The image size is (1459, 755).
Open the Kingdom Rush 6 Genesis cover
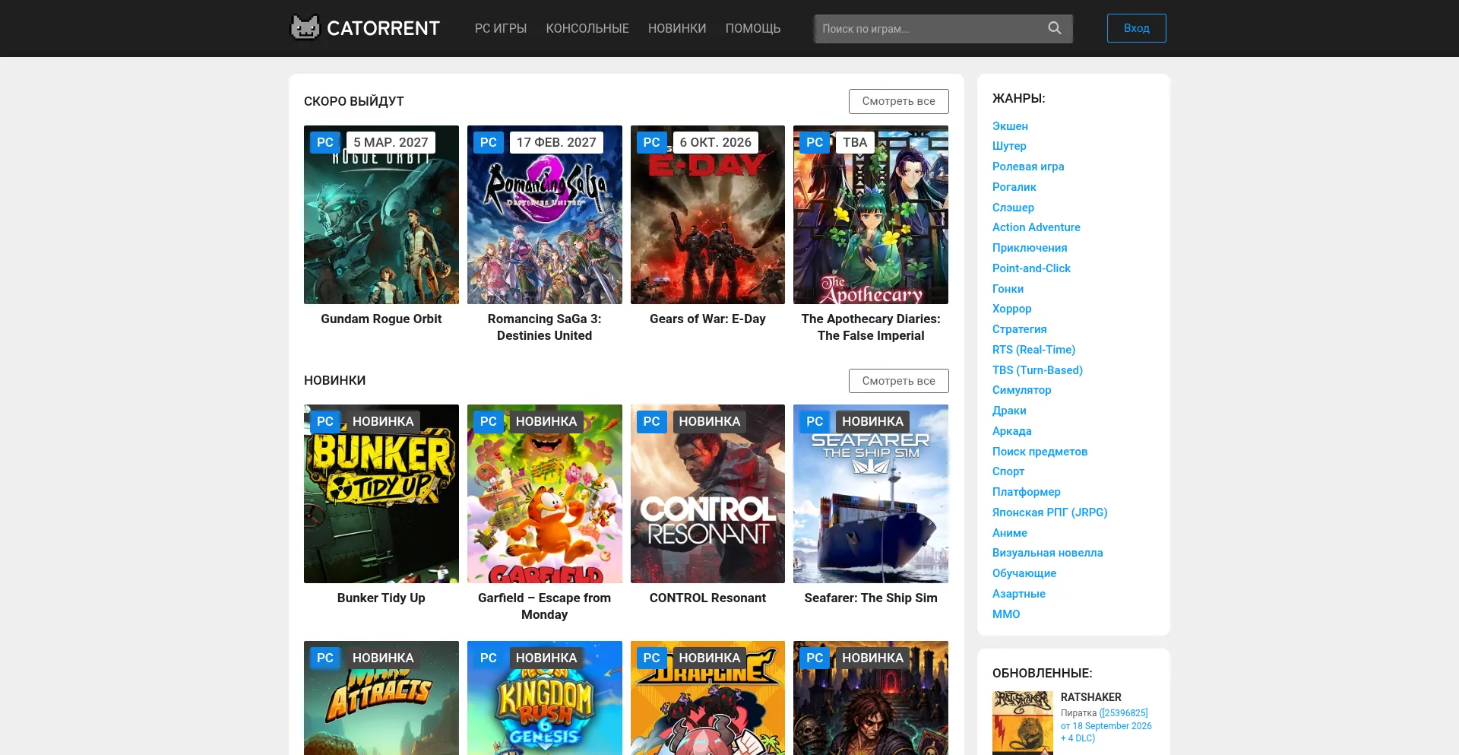pyautogui.click(x=545, y=698)
